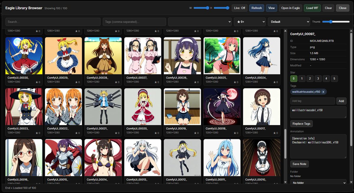Click the End Loaded 100 of 100 status
This screenshot has width=354, height=193.
[21, 188]
